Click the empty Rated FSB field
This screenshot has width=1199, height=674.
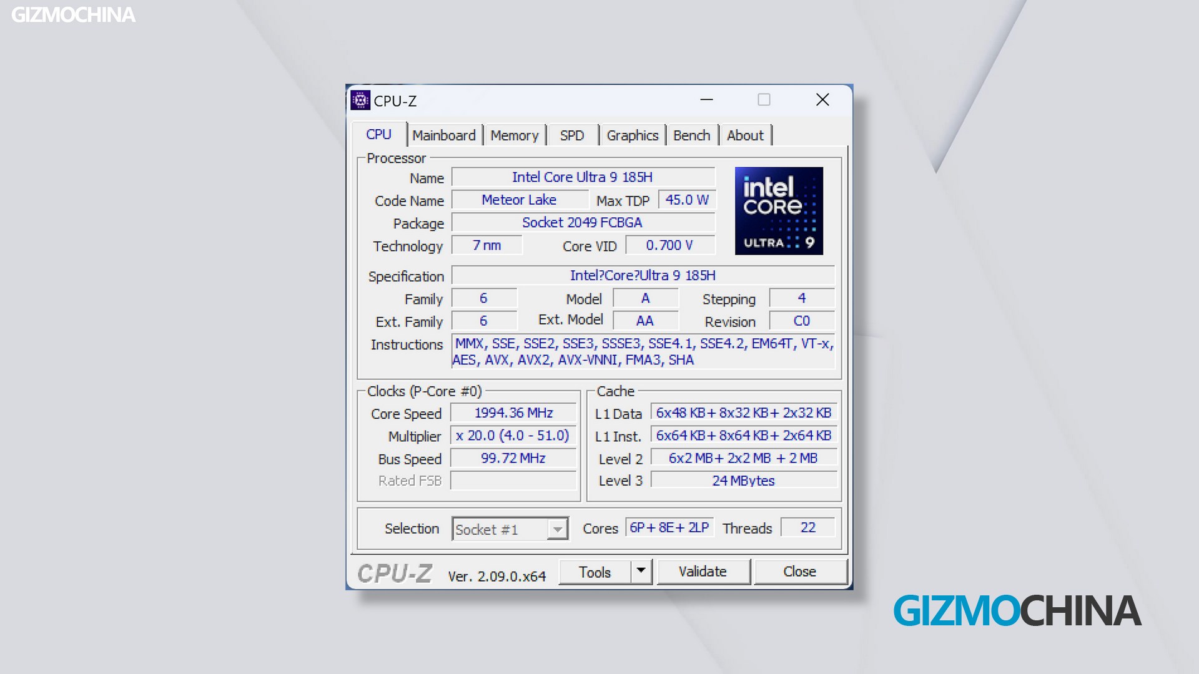point(514,481)
